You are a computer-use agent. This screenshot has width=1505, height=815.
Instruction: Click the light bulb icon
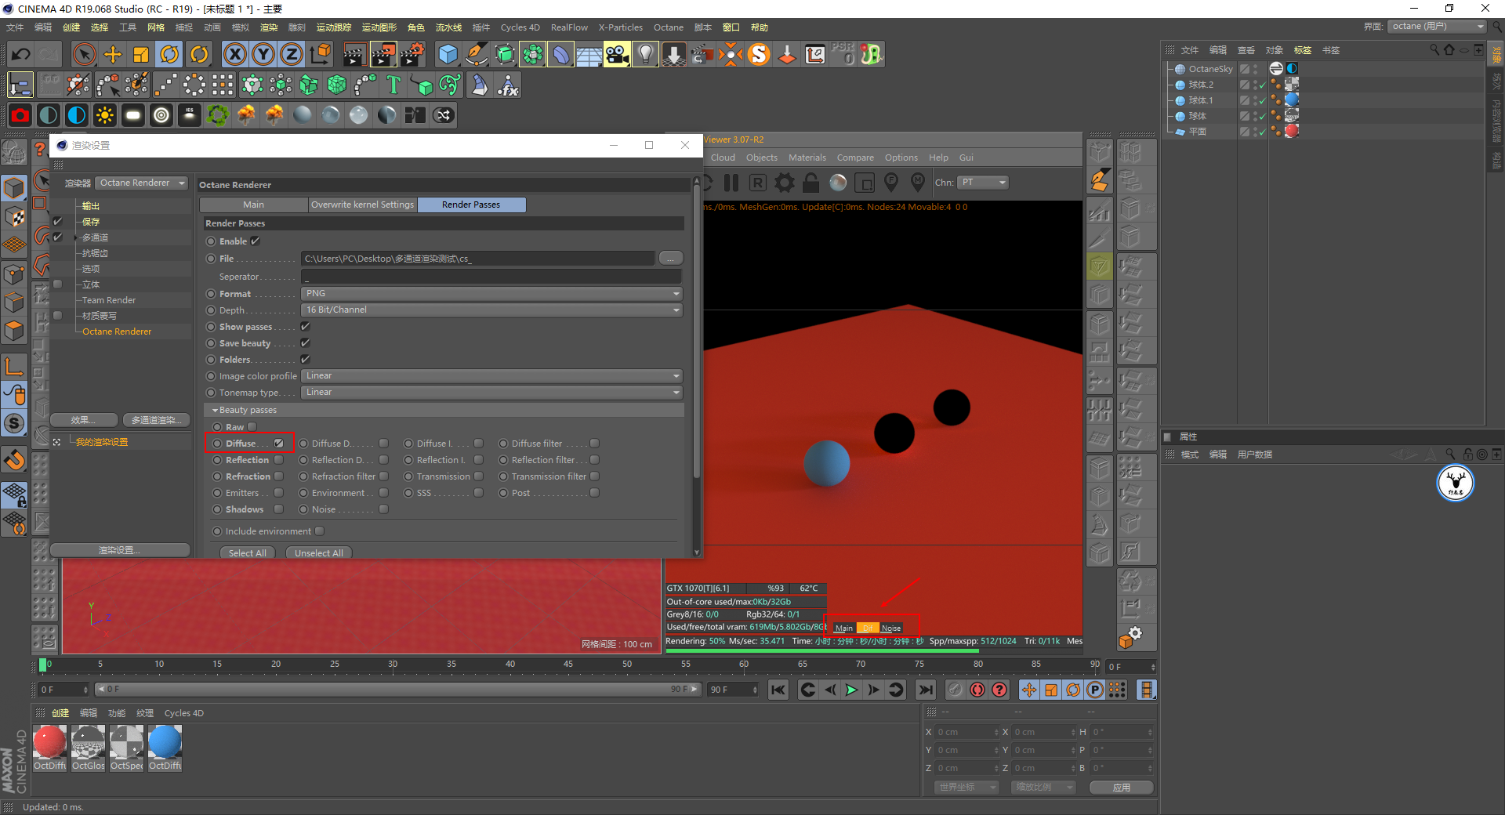coord(645,54)
